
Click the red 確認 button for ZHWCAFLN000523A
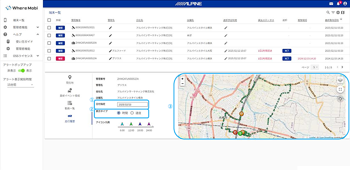click(x=60, y=58)
